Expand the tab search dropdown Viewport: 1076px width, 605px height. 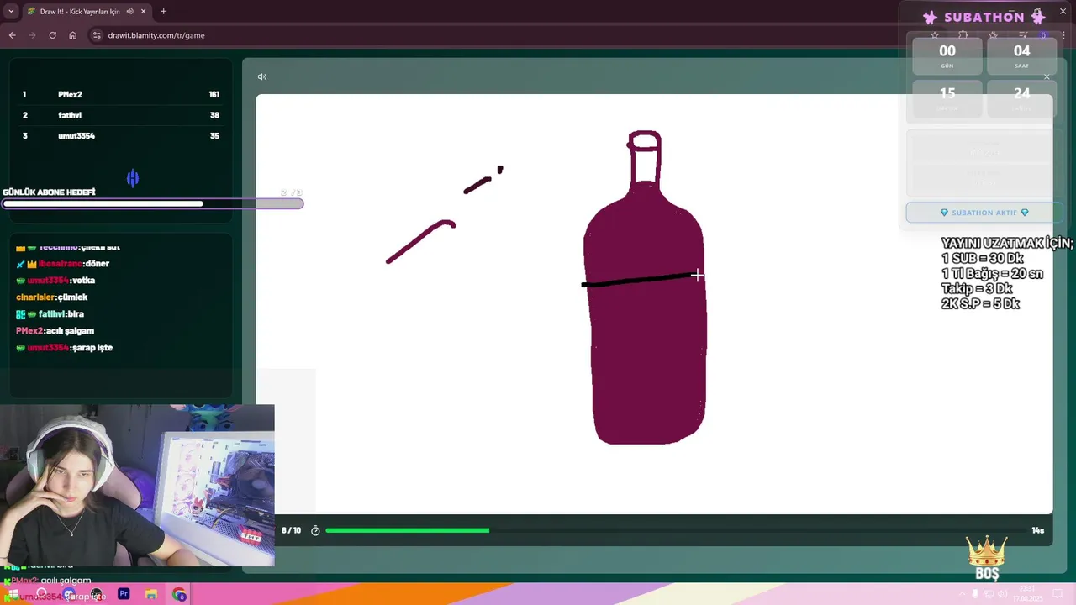pyautogui.click(x=11, y=11)
